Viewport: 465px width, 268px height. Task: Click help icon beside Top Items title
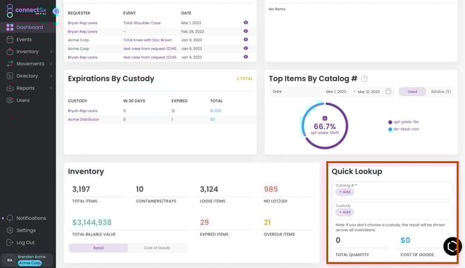364,78
